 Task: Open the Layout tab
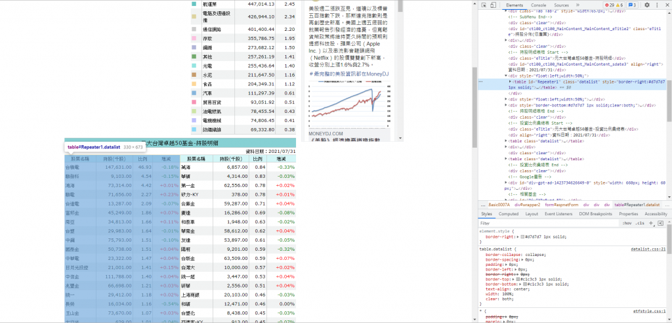(x=532, y=213)
